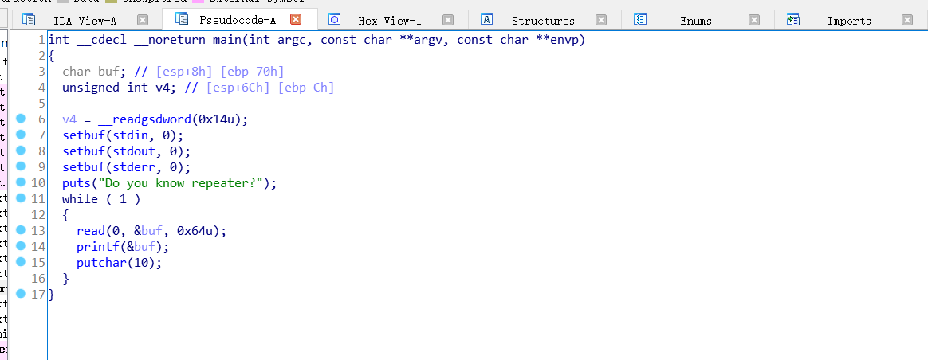
Task: Click the argc parameter
Action: 291,40
